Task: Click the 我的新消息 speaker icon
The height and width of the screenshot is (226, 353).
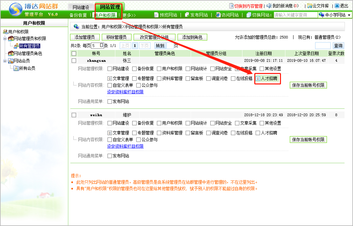Action: (x=269, y=6)
